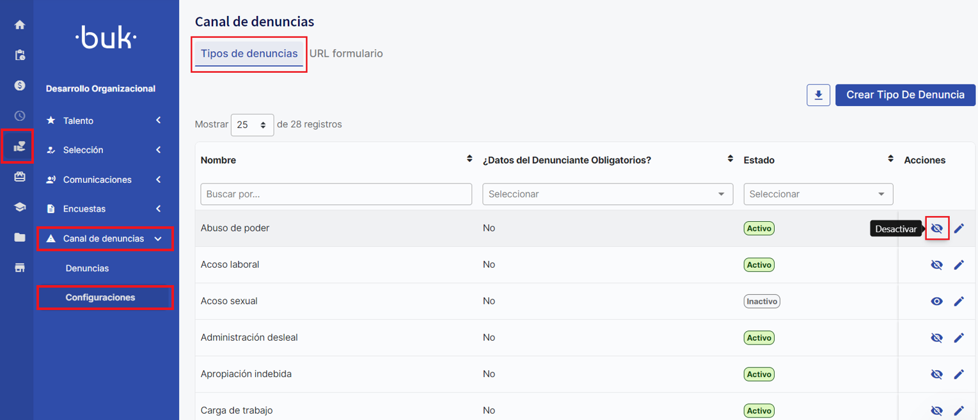Click the home icon in left rail

pyautogui.click(x=20, y=25)
